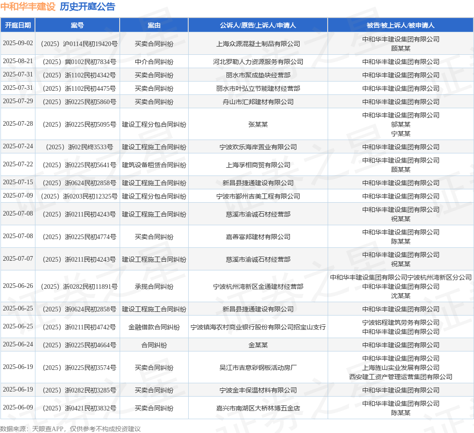The image size is (474, 433).
Task: Click plaintiff 嘉善富邦建材有限公司
Action: tap(258, 237)
